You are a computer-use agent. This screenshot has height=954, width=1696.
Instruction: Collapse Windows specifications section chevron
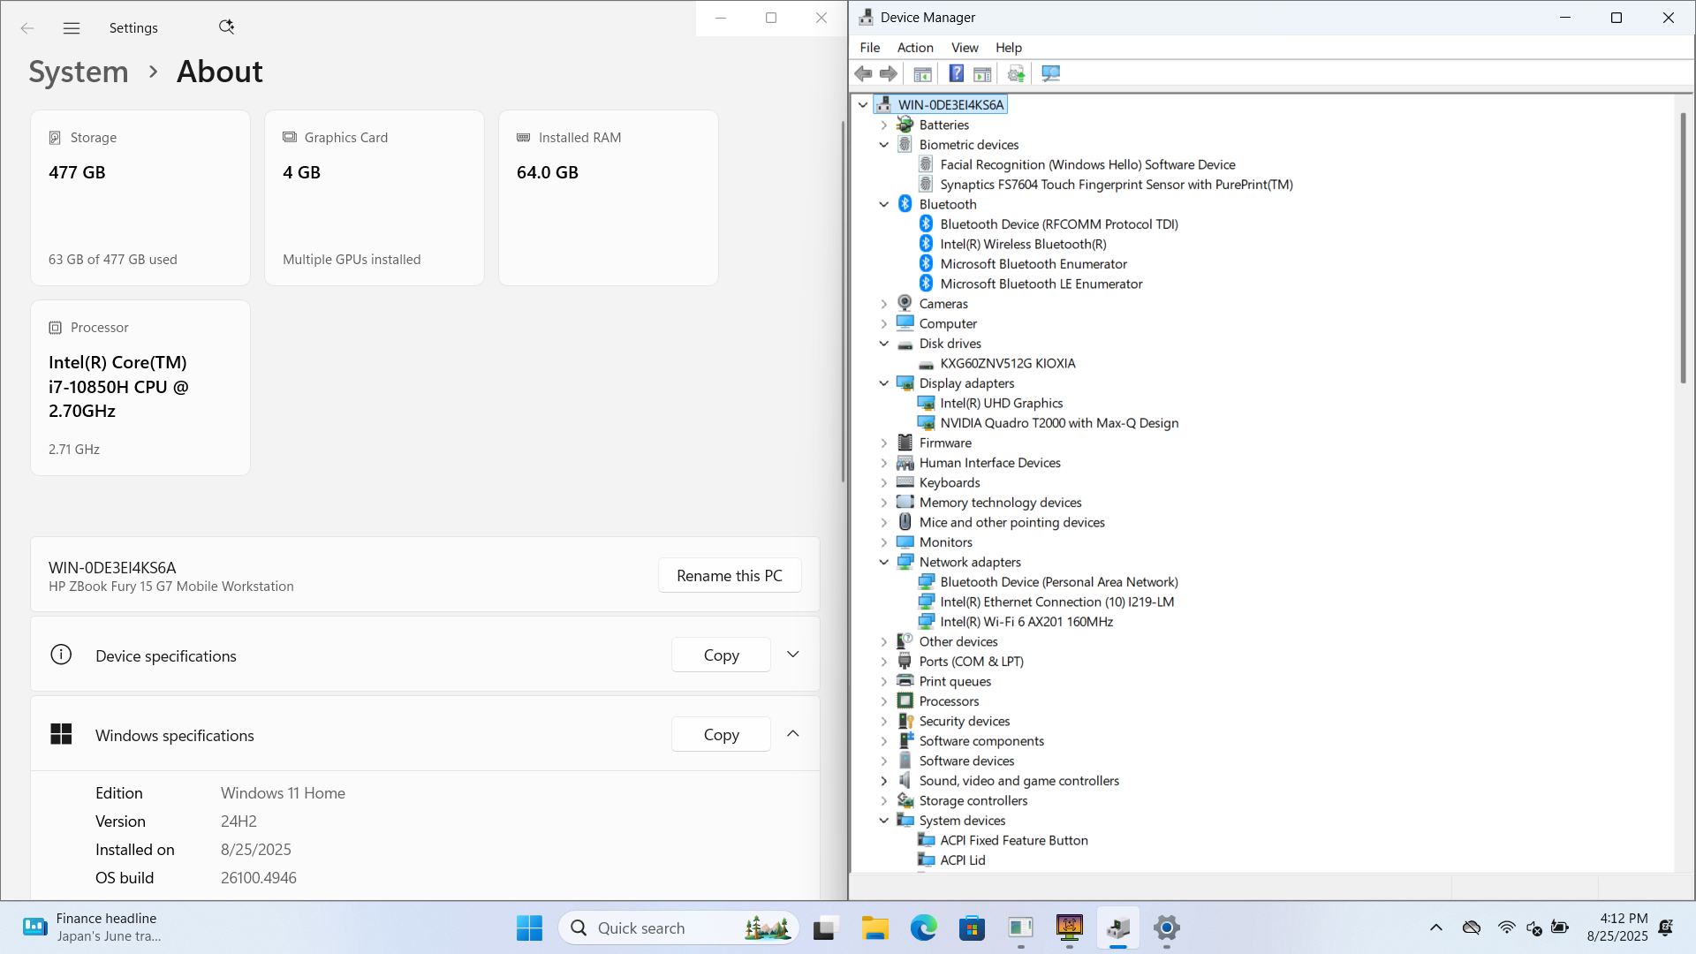pos(792,734)
